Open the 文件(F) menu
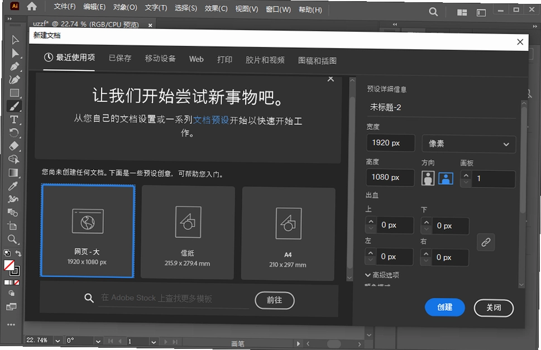The image size is (541, 350). click(65, 6)
